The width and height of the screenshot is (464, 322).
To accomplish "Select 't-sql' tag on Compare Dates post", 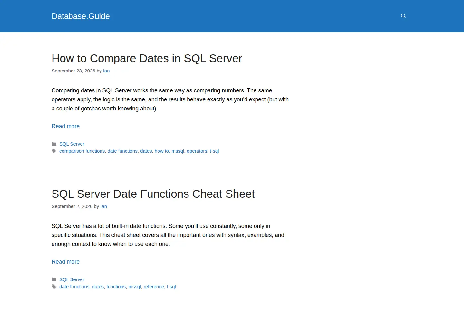I will pyautogui.click(x=214, y=151).
